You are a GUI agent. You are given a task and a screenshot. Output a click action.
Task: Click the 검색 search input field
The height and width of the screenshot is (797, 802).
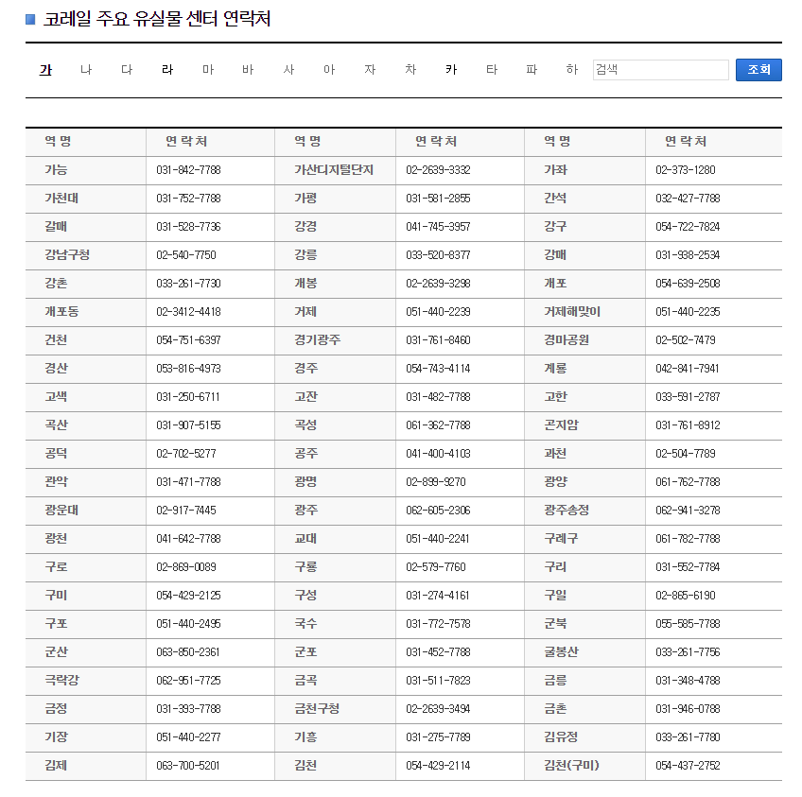pyautogui.click(x=660, y=69)
